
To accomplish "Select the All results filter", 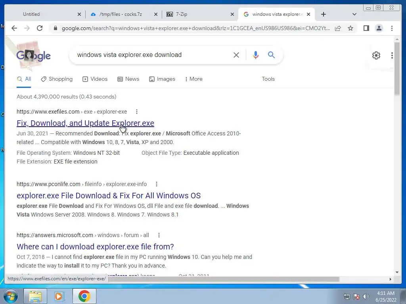I will tap(24, 79).
